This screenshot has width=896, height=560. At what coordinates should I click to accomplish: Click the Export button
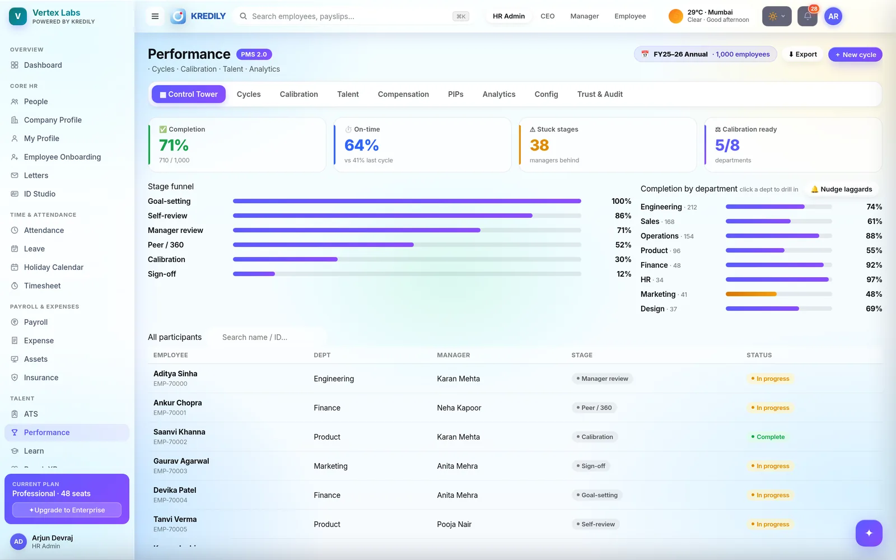click(802, 54)
